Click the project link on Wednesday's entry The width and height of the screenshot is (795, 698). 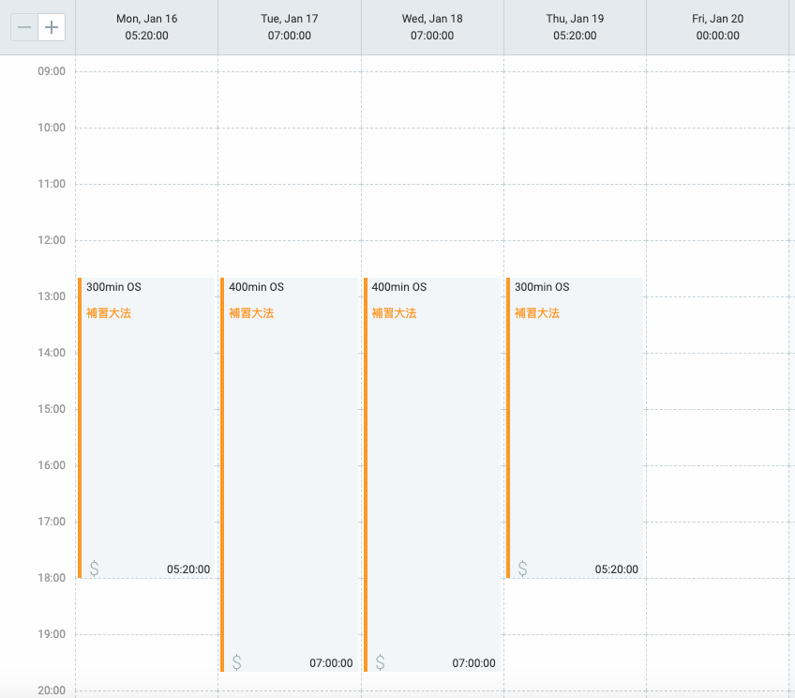tap(394, 313)
